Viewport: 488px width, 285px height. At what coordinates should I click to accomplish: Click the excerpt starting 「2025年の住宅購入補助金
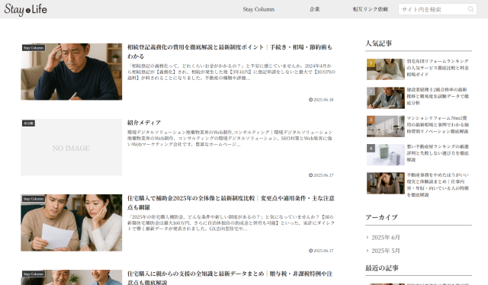click(x=231, y=223)
